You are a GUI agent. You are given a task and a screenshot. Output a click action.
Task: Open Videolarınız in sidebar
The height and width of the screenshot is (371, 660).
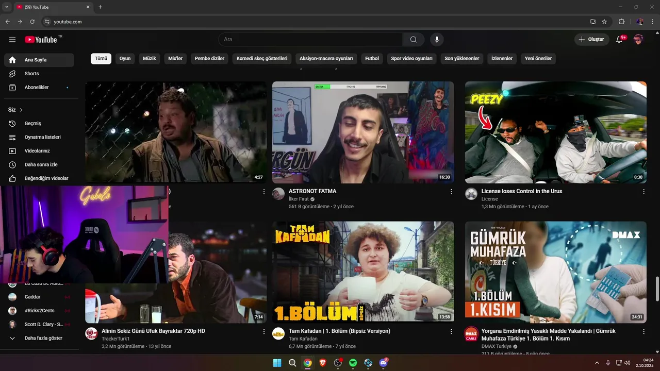(x=39, y=151)
